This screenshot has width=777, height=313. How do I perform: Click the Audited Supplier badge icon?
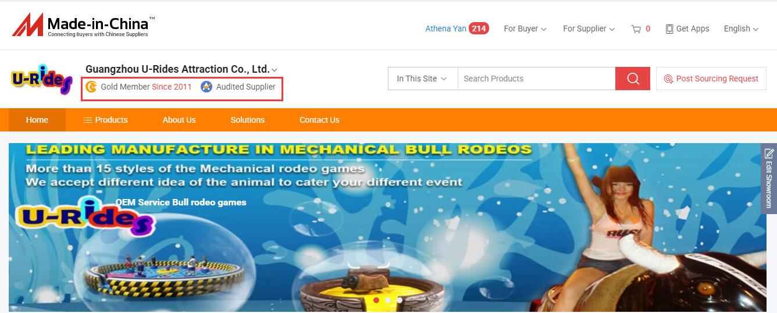206,87
